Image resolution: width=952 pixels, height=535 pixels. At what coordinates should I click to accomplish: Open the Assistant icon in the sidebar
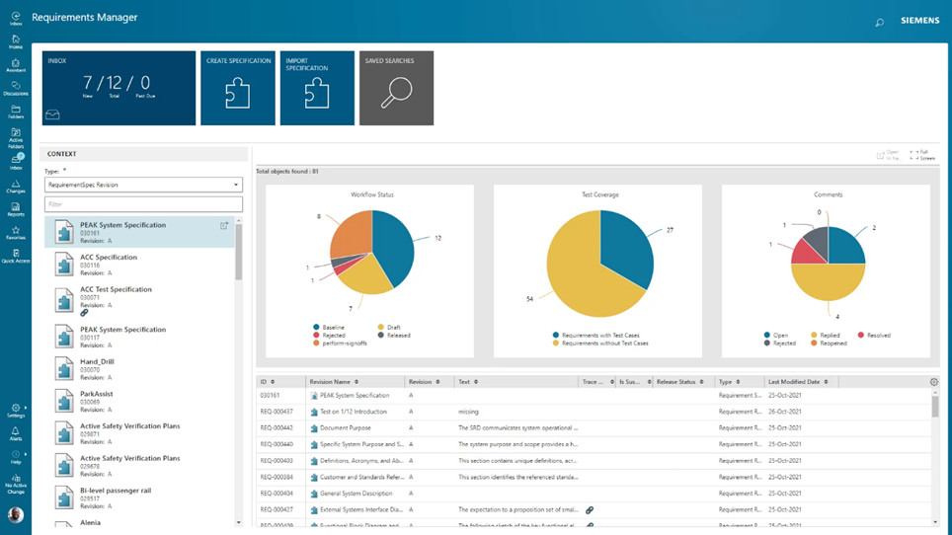[x=16, y=64]
